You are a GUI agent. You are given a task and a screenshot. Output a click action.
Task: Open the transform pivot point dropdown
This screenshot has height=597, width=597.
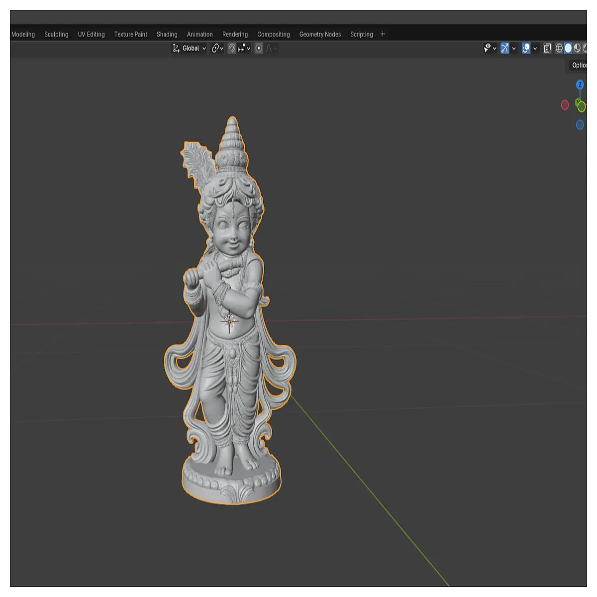tap(217, 48)
